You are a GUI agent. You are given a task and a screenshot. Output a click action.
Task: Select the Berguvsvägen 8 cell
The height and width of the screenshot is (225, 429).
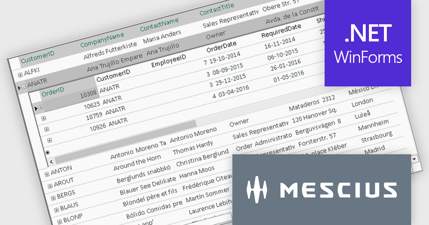point(318,127)
